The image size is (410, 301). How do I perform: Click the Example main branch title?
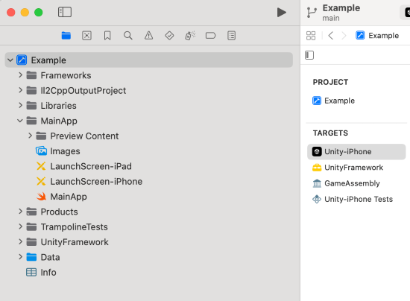tap(341, 13)
